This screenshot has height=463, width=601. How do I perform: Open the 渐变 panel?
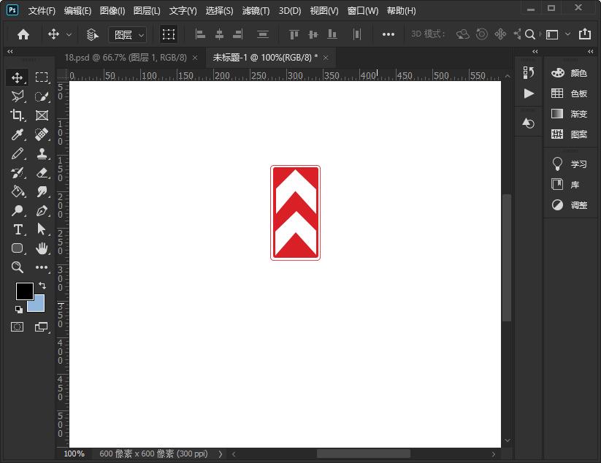point(570,114)
